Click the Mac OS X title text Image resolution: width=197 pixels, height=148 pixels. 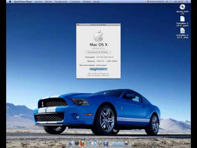pos(98,44)
